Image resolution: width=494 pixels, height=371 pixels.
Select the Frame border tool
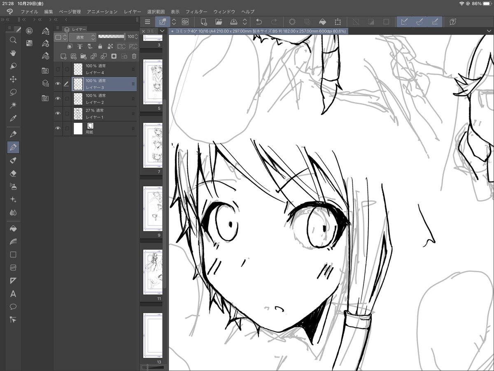click(x=13, y=268)
